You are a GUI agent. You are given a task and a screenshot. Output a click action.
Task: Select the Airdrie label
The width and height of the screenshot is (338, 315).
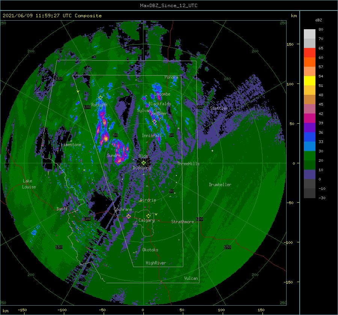[148, 200]
